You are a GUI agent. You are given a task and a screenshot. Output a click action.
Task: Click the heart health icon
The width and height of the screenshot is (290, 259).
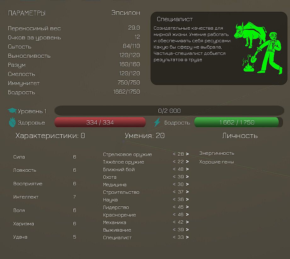click(12, 122)
